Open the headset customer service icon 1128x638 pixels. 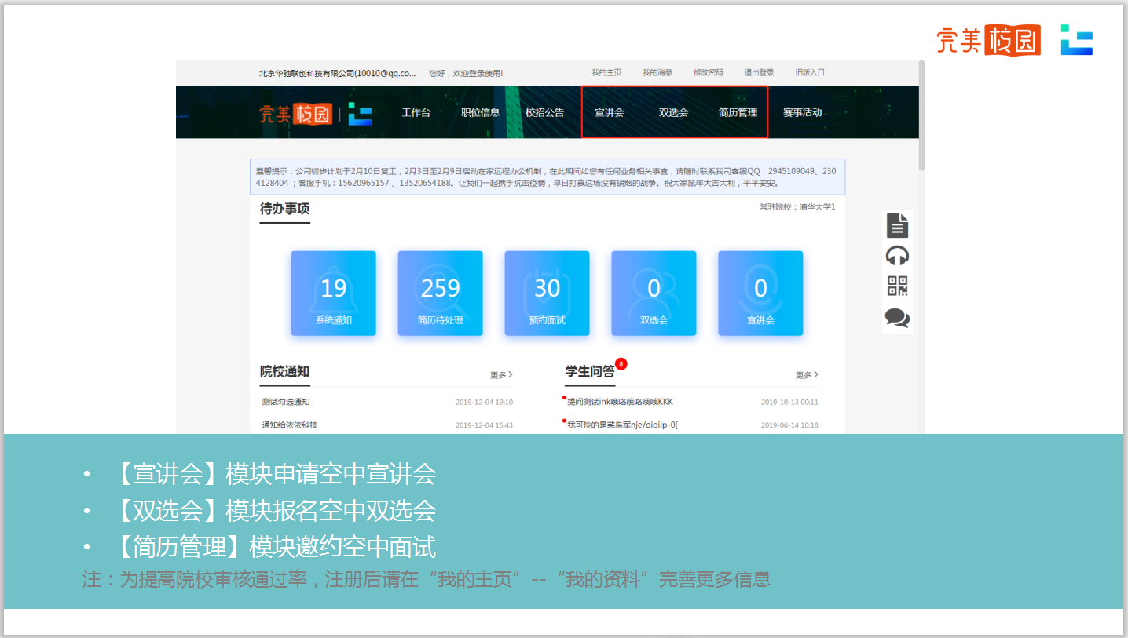(897, 256)
